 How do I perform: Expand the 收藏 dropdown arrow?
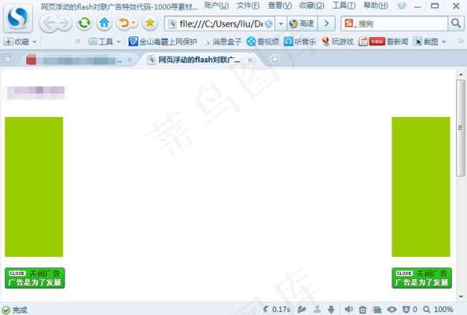[x=34, y=42]
